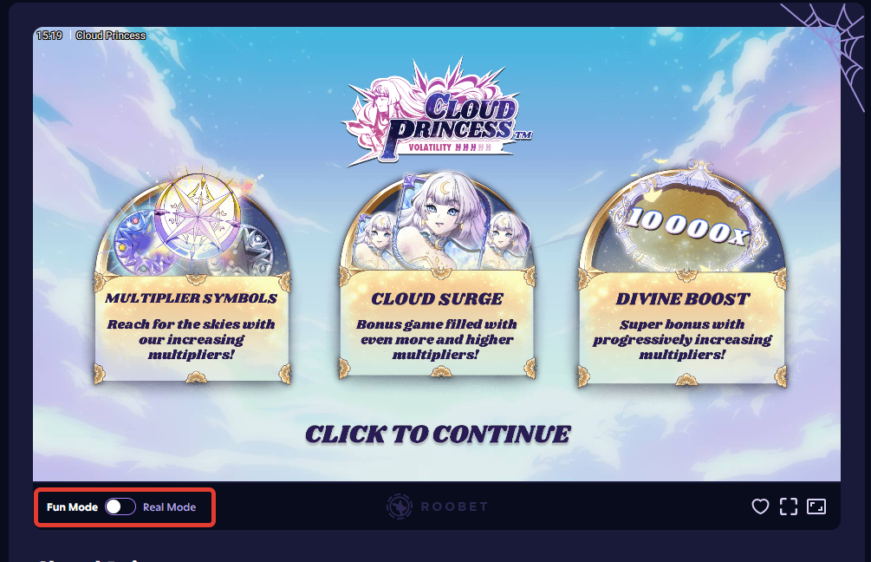Open the Cloud Surge feature card
Screen dimensions: 871x562
click(437, 277)
